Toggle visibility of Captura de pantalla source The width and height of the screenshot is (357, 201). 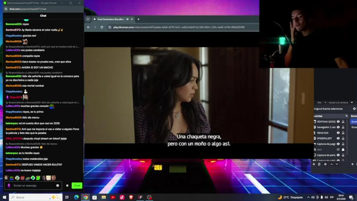[338, 155]
